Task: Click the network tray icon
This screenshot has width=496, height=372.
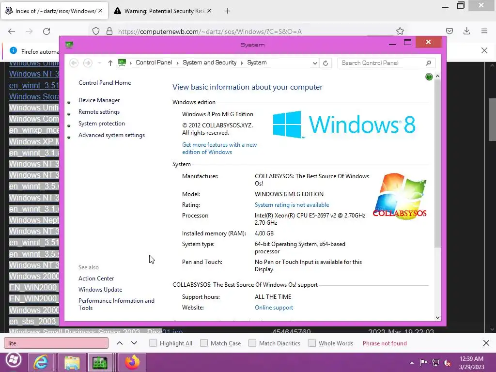Action: [x=435, y=362]
